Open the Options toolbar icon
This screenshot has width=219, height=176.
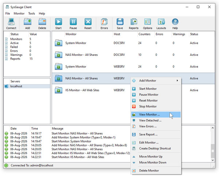tap(147, 22)
